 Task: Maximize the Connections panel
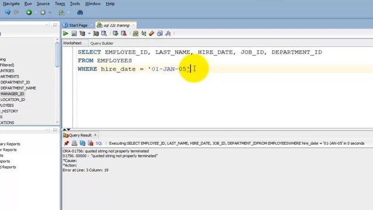55,25
